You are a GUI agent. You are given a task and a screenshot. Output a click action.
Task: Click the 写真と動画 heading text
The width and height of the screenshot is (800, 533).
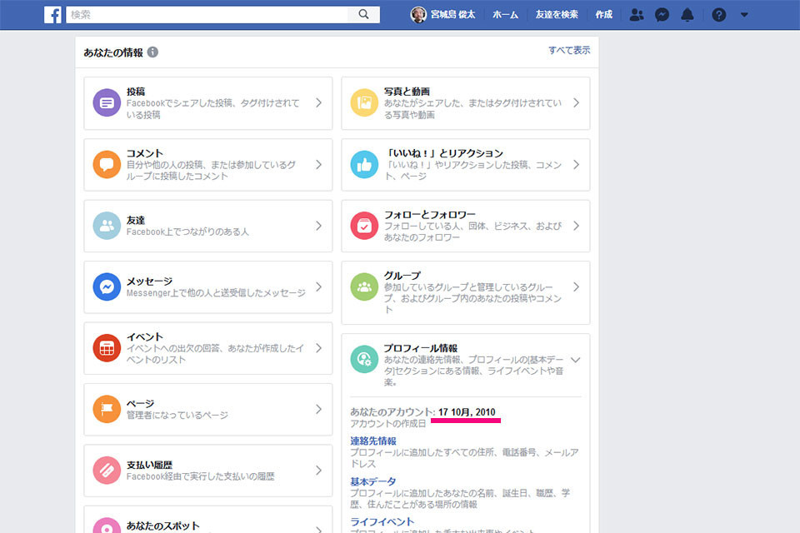tap(407, 92)
